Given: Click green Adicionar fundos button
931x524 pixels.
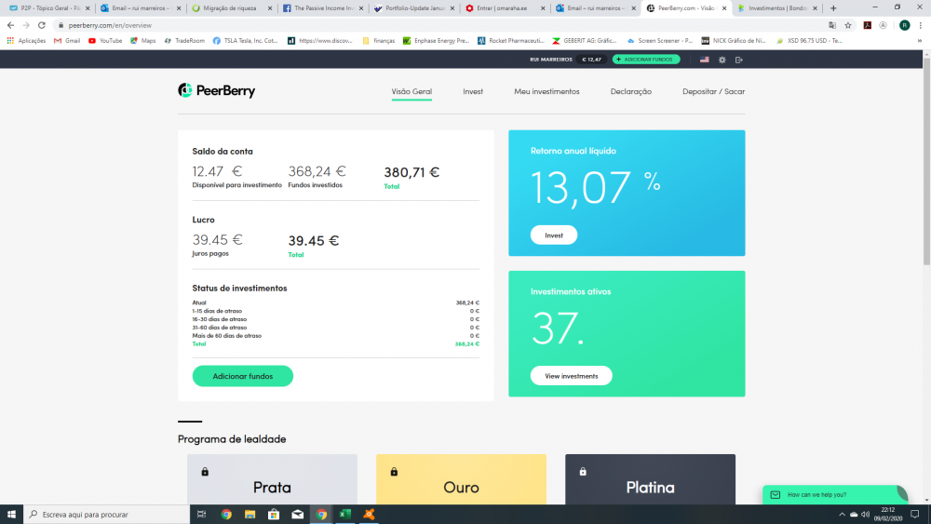Looking at the screenshot, I should pos(242,376).
